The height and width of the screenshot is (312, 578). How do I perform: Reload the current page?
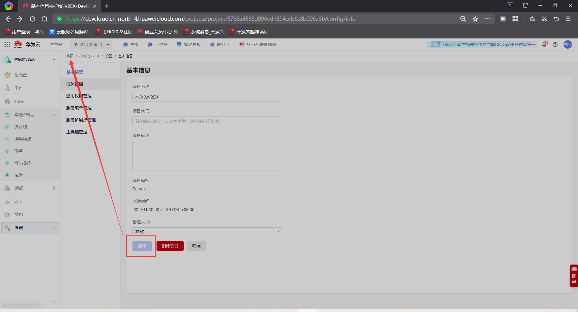[x=33, y=19]
